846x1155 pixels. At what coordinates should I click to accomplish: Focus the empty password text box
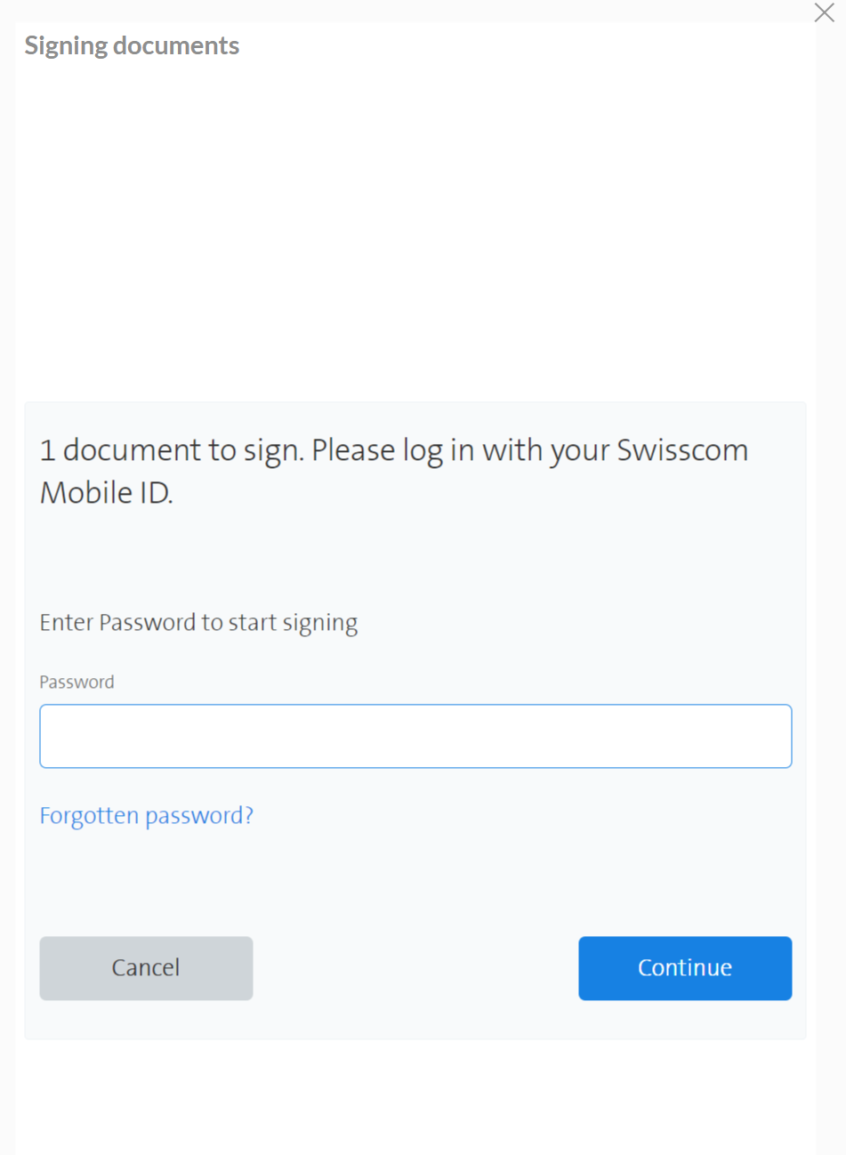click(x=415, y=736)
